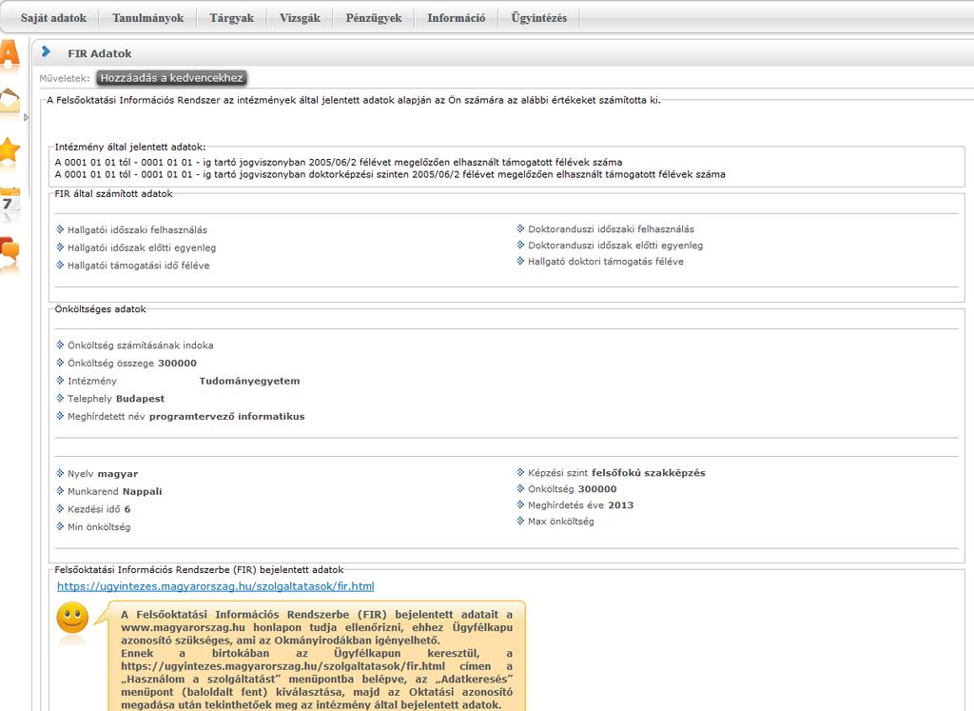Open the Tanulmányok menu
Viewport: 974px width, 711px height.
[x=147, y=18]
